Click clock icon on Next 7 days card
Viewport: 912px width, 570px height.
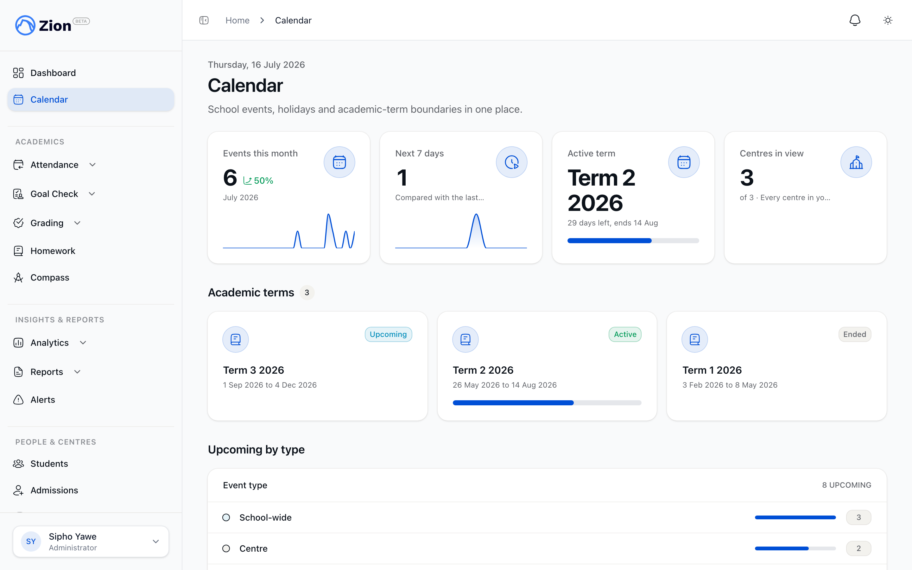[x=511, y=162]
